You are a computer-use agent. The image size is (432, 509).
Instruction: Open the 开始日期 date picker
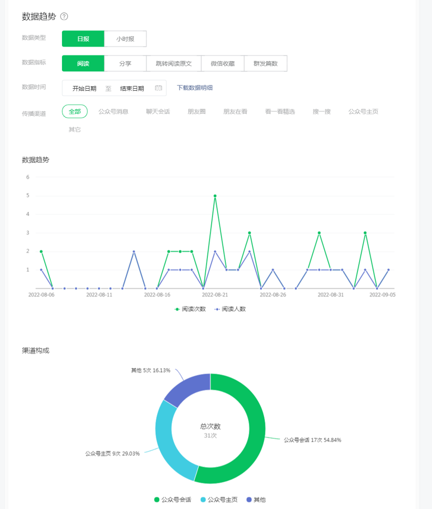84,88
